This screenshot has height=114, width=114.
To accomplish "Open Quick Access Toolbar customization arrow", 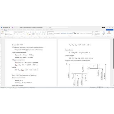I will click(18, 27).
